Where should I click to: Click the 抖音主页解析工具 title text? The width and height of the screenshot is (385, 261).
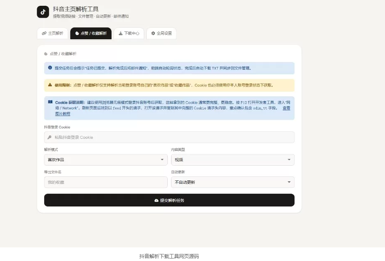click(76, 9)
